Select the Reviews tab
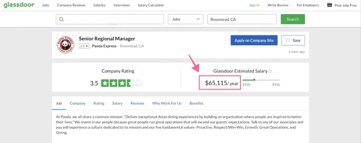 pyautogui.click(x=137, y=103)
